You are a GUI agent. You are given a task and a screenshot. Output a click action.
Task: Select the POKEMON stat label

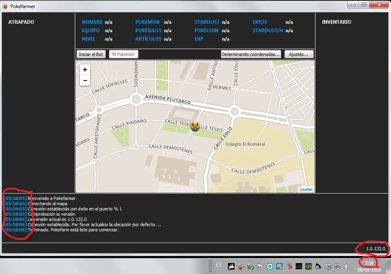[147, 22]
